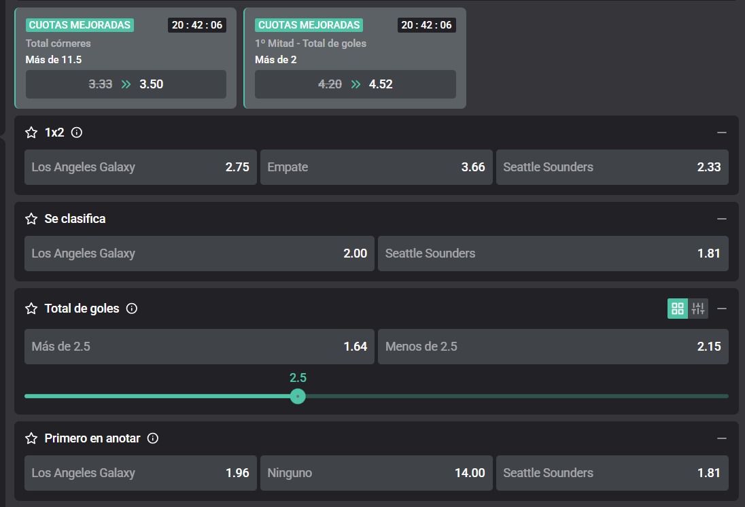Select Menos de 2.5 at 2.15

pyautogui.click(x=553, y=347)
